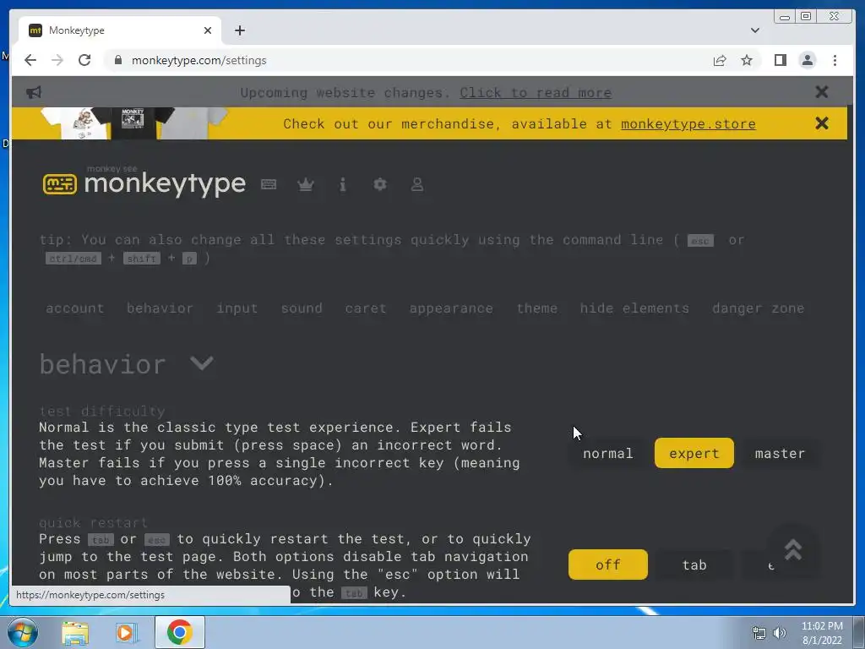Dismiss the upcoming website changes notice
Screen dimensions: 865x649
(821, 91)
